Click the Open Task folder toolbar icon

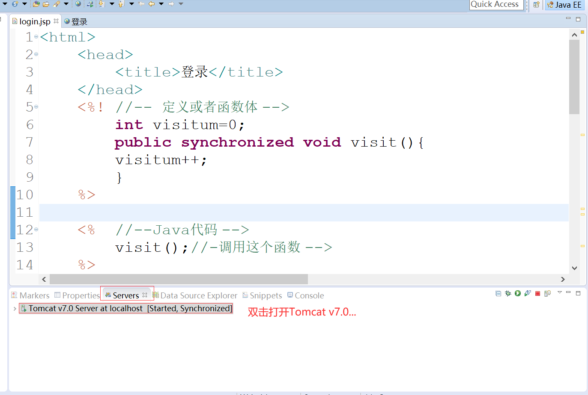point(46,4)
